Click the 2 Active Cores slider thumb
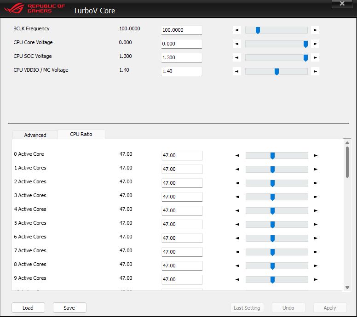 tap(272, 183)
